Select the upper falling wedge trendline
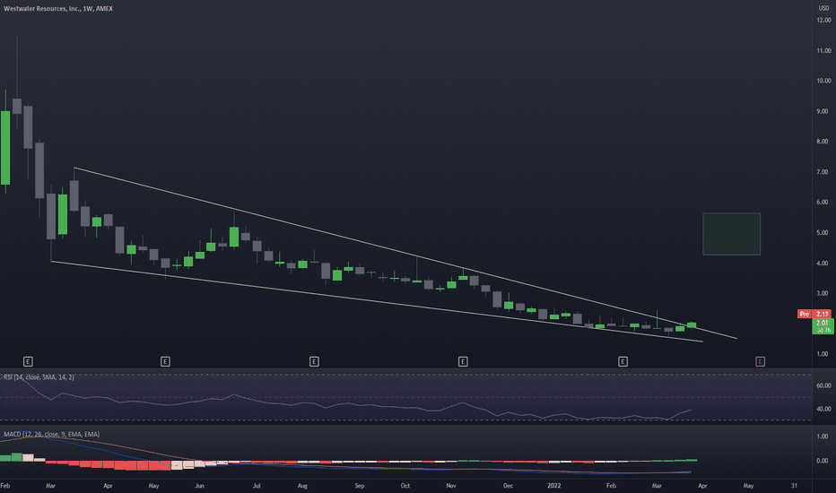 tap(405, 254)
